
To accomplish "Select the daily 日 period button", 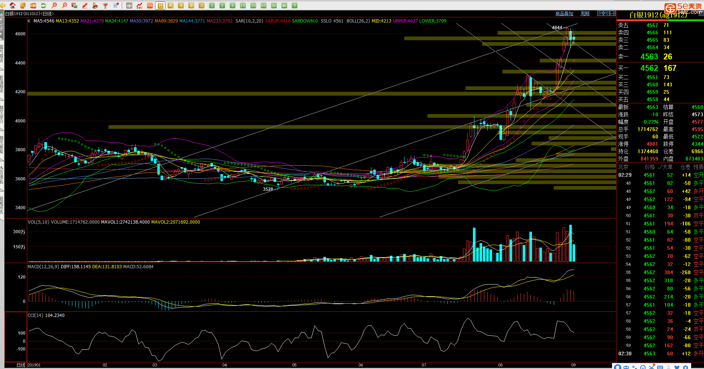I will 160,6.
